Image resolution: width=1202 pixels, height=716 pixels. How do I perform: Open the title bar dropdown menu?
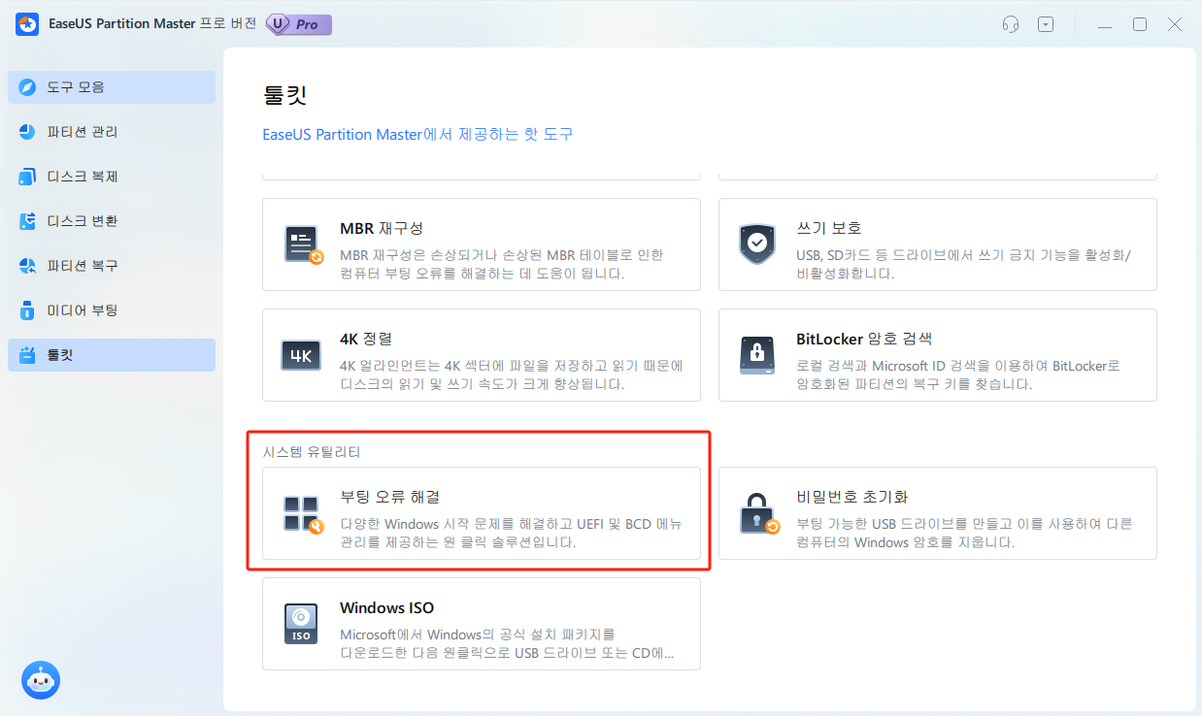1046,25
